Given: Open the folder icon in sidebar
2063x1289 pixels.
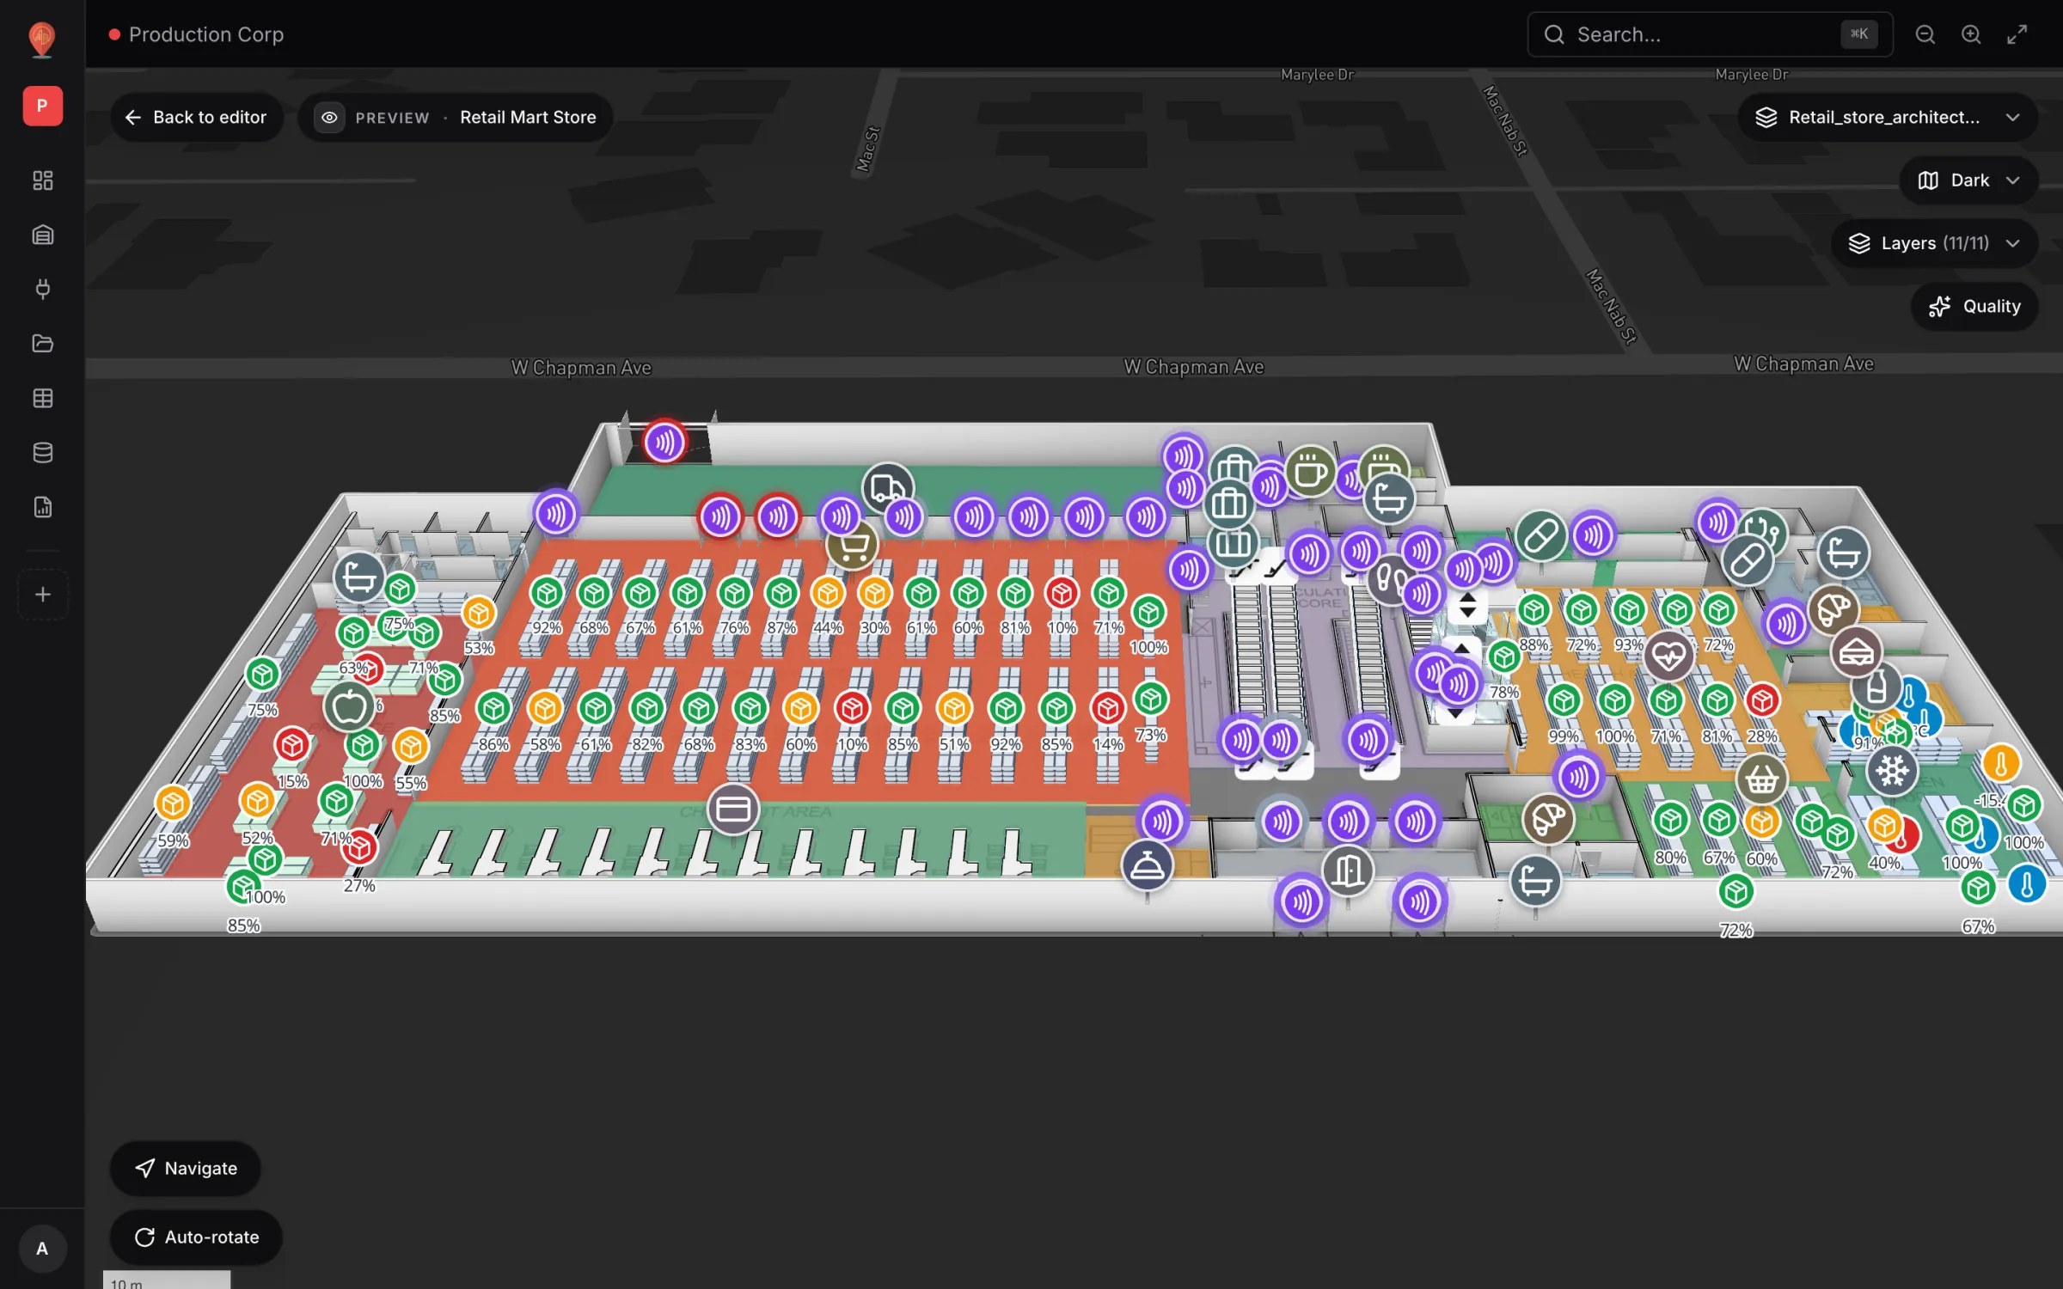Looking at the screenshot, I should pos(42,344).
